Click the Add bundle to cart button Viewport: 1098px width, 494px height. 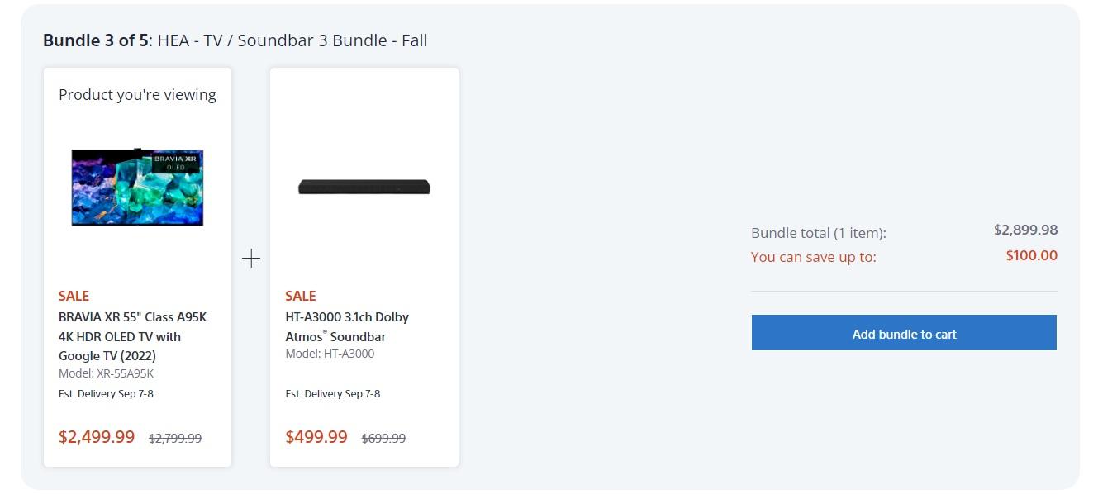(x=904, y=333)
